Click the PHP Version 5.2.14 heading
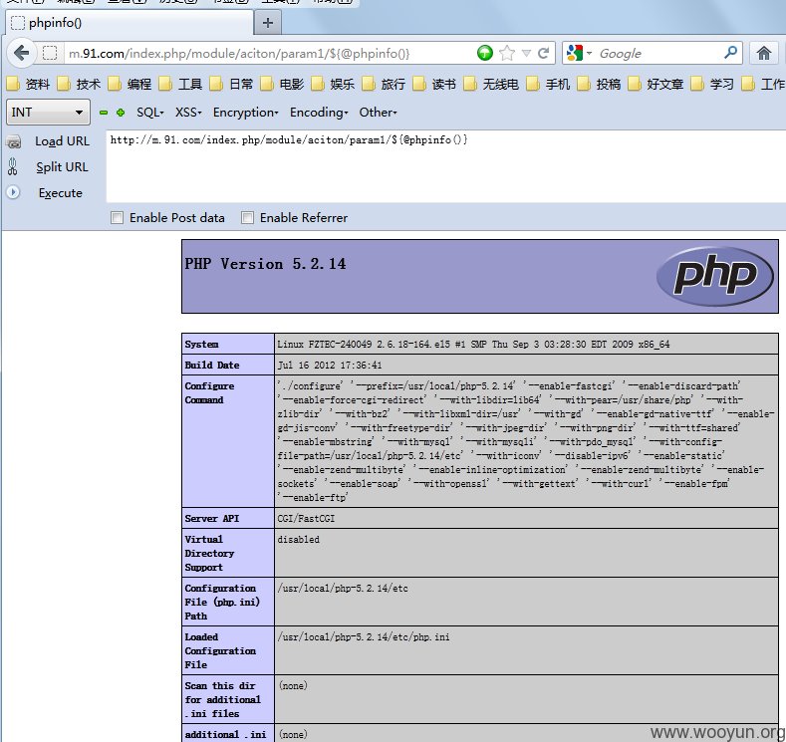The image size is (786, 742). point(265,264)
